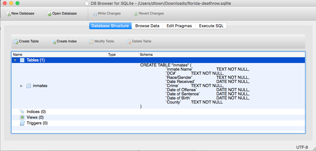Click the `Date Received` schema line

pyautogui.click(x=207, y=82)
